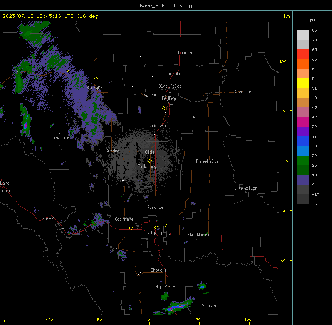Click the HighRiver label
This screenshot has width=332, height=325.
[166, 287]
